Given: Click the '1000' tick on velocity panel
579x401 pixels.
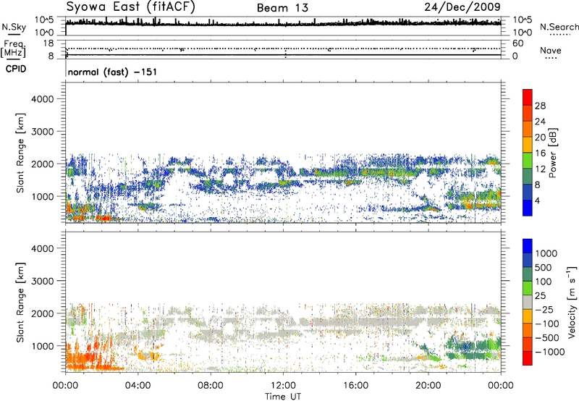Looking at the screenshot, I should coord(42,346).
